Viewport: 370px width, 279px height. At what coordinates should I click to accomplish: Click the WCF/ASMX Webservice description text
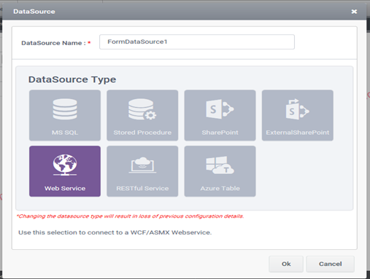tap(115, 232)
